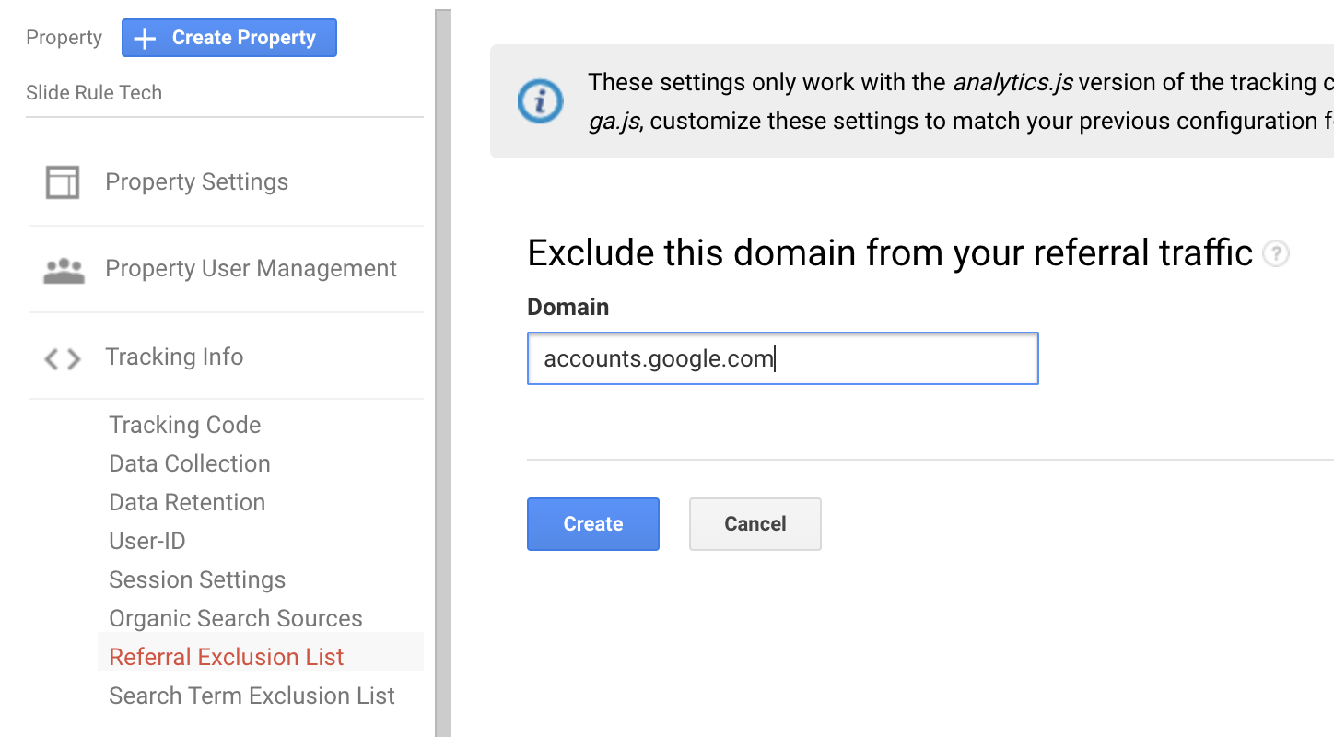Open Property User Management
This screenshot has height=737, width=1334.
point(251,269)
